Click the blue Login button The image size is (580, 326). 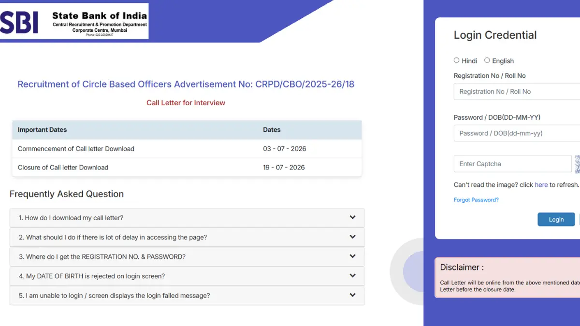[556, 219]
